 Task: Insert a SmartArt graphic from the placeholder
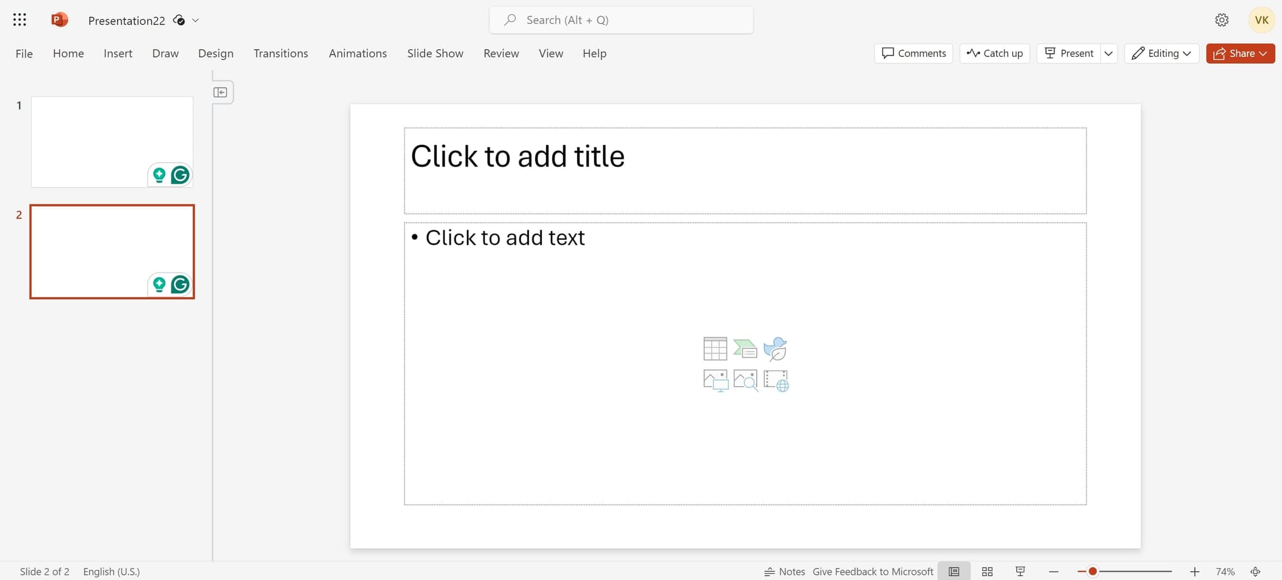[x=745, y=349]
